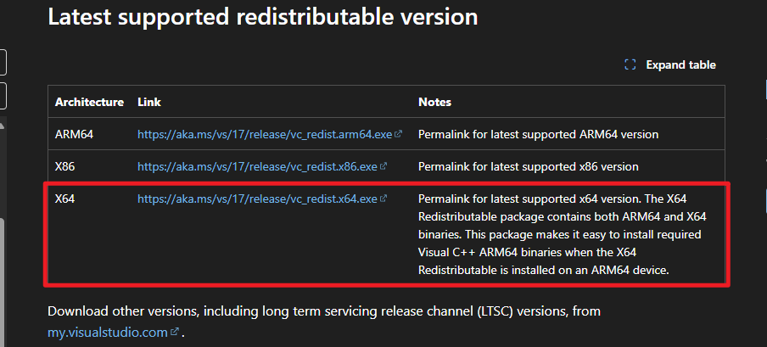The width and height of the screenshot is (767, 347).
Task: Click the Expand table icon
Action: pyautogui.click(x=630, y=64)
